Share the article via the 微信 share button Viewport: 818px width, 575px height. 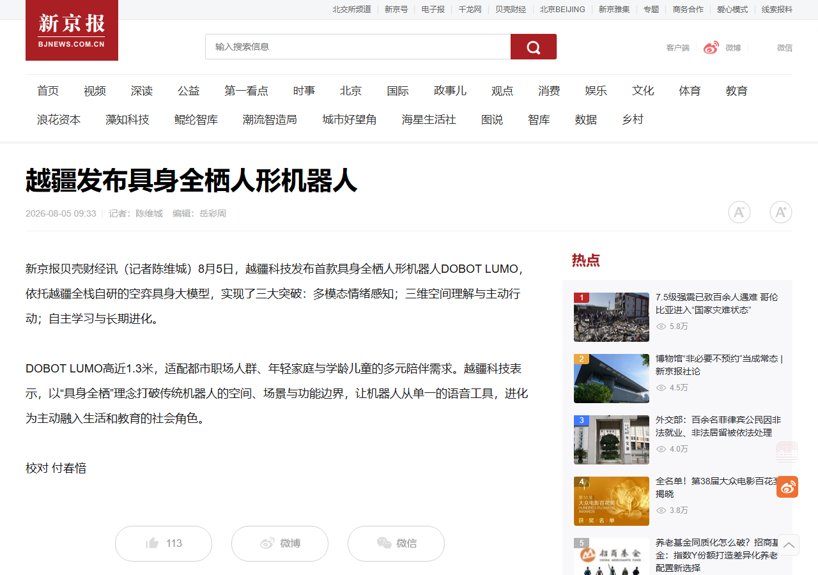pos(396,544)
